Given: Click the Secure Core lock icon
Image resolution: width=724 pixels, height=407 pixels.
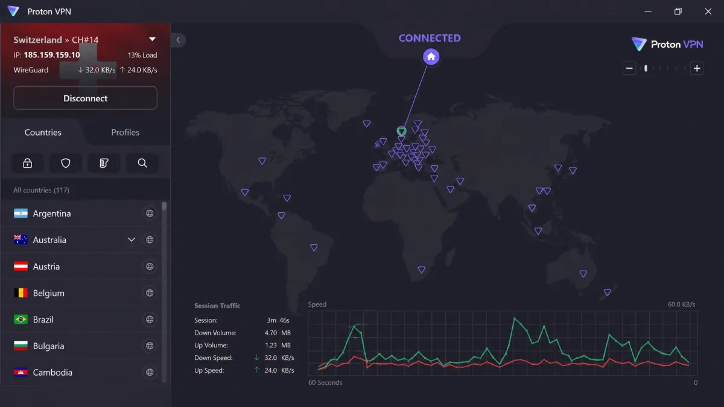Looking at the screenshot, I should pyautogui.click(x=27, y=163).
